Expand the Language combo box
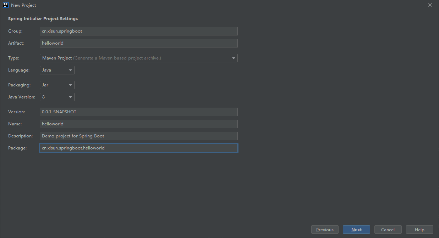 point(57,70)
